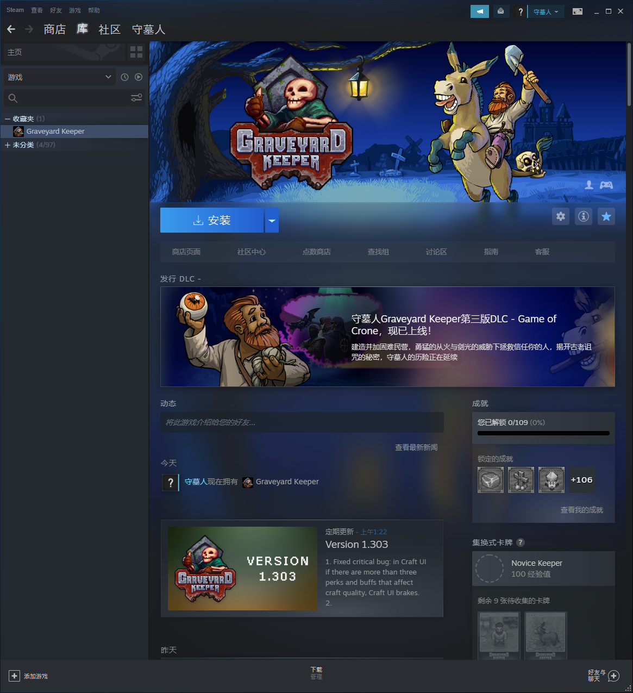Open the install options dropdown arrow
The height and width of the screenshot is (693, 633).
[272, 221]
